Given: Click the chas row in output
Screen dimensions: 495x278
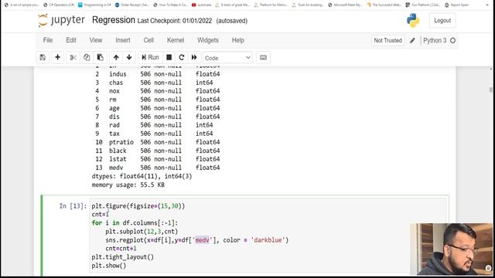Looking at the screenshot, I should tap(154, 83).
